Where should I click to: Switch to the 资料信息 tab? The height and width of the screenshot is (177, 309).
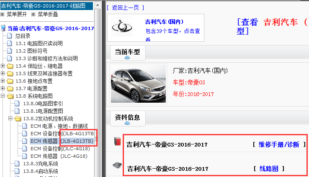point(128,119)
